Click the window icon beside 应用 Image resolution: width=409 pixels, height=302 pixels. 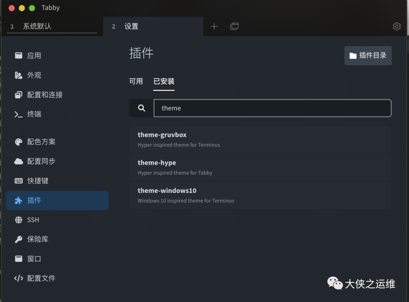19,55
